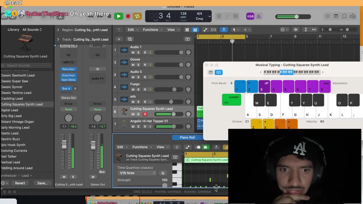Click the Revert button in Library
Screen dimensions: 363x204
pos(20,183)
